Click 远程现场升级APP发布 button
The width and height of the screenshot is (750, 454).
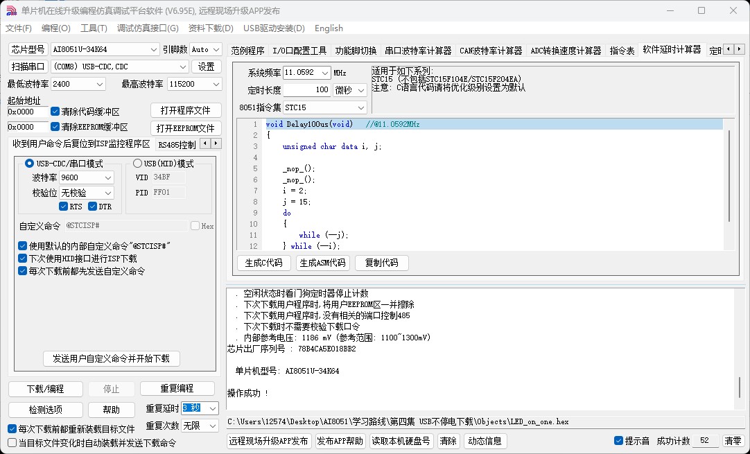[x=269, y=441]
